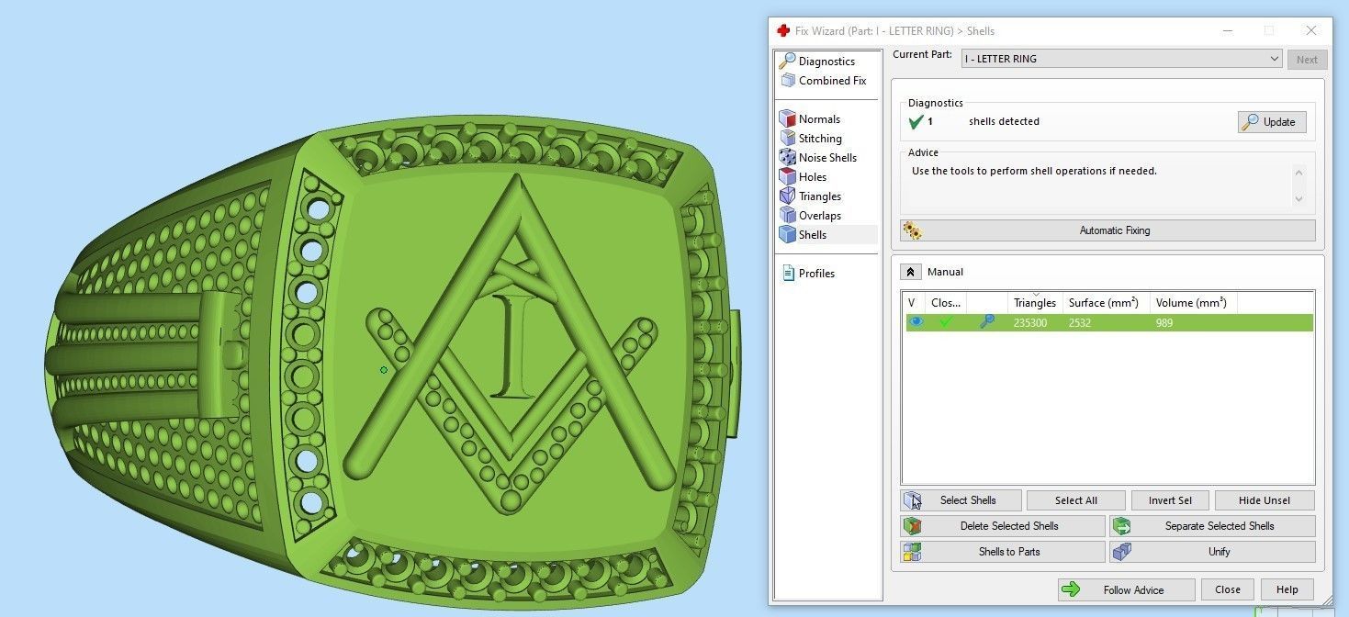1349x617 pixels.
Task: Click the sunflower icon on Automatic Fixing
Action: (912, 230)
